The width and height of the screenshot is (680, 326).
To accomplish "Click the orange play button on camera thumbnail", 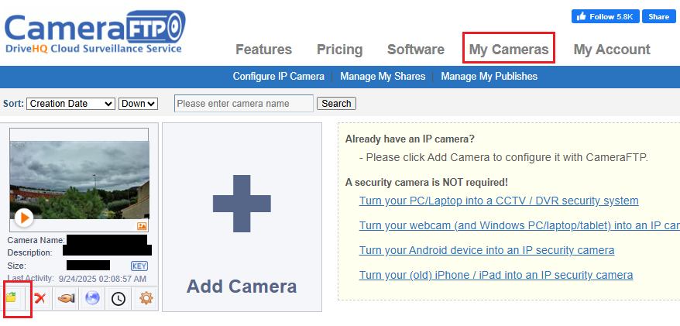I will pyautogui.click(x=24, y=218).
